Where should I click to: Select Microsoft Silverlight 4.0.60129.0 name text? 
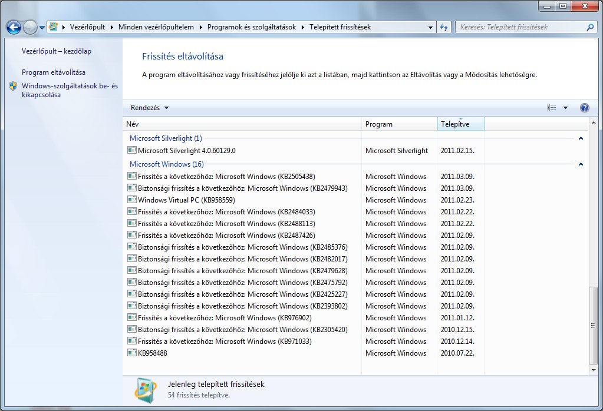187,151
